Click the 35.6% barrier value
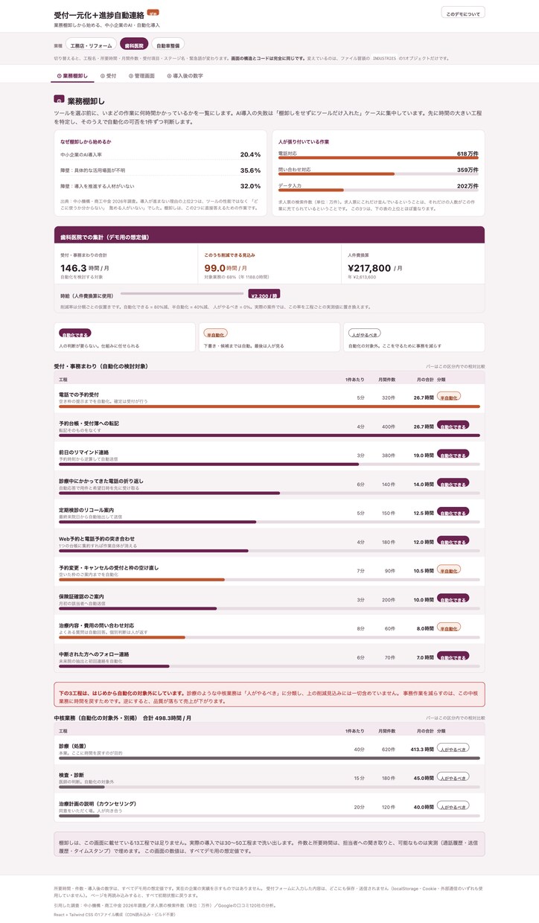 coord(250,170)
